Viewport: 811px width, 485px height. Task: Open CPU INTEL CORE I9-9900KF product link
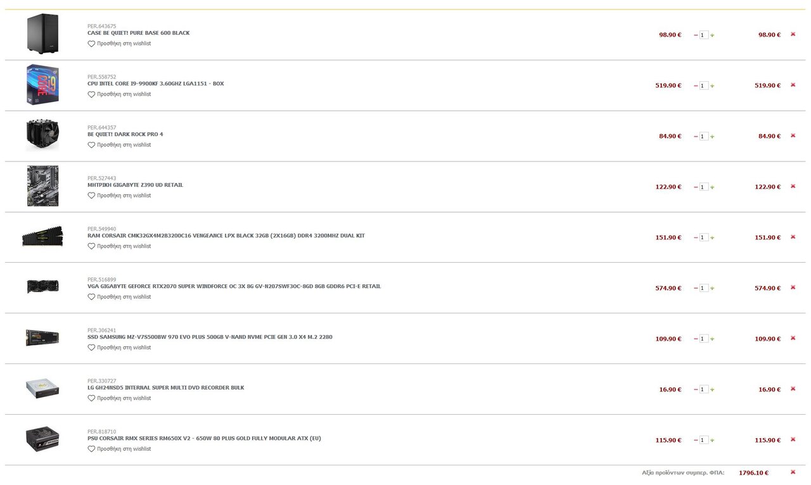coord(155,84)
